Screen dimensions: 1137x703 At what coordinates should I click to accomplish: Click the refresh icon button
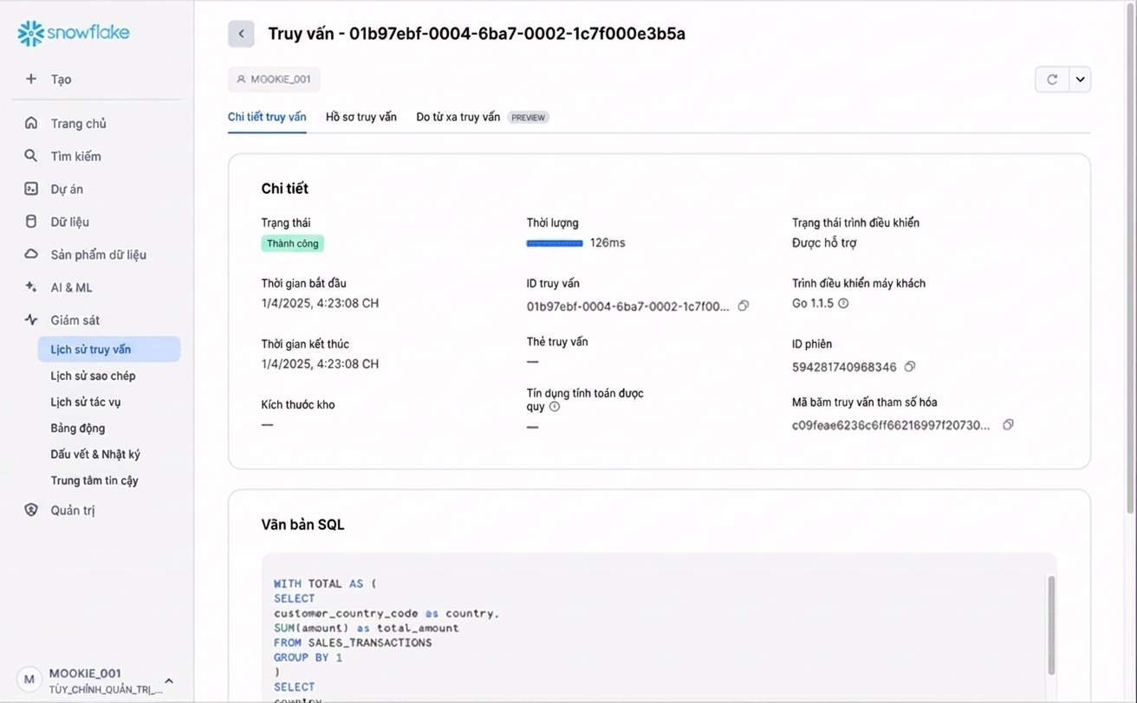point(1052,80)
